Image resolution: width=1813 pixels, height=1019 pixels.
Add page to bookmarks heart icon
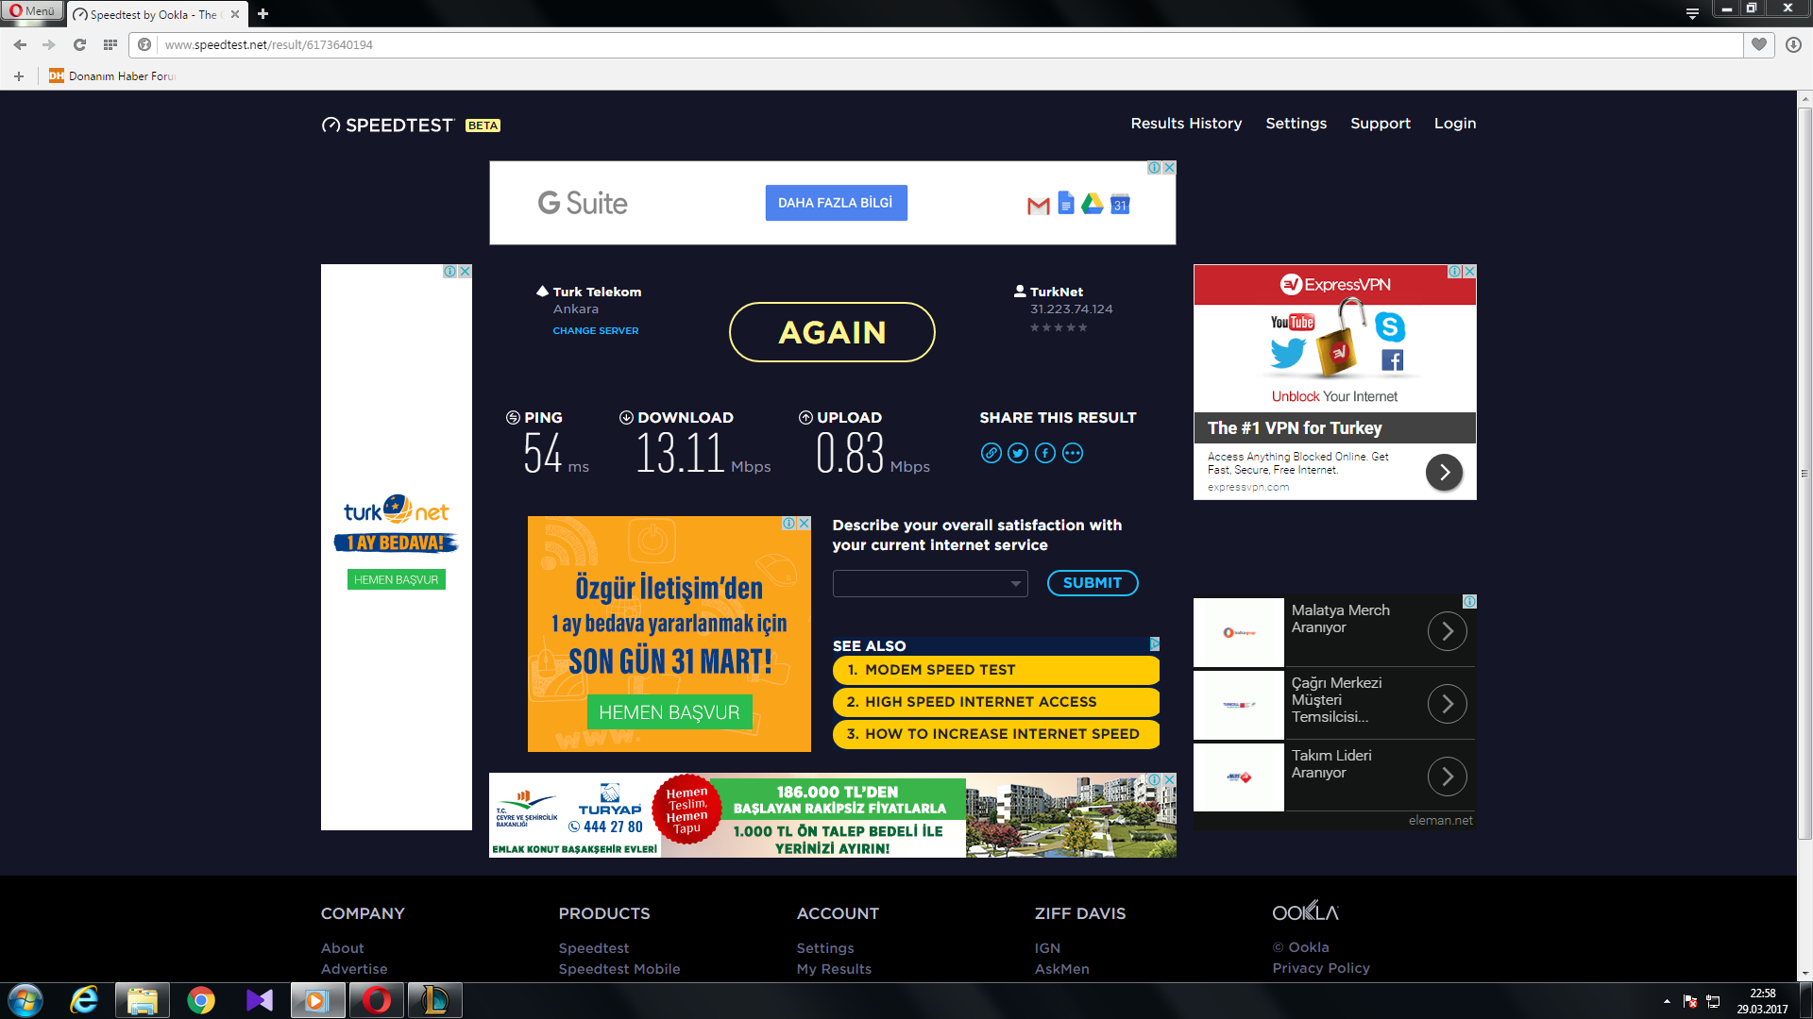(x=1758, y=44)
